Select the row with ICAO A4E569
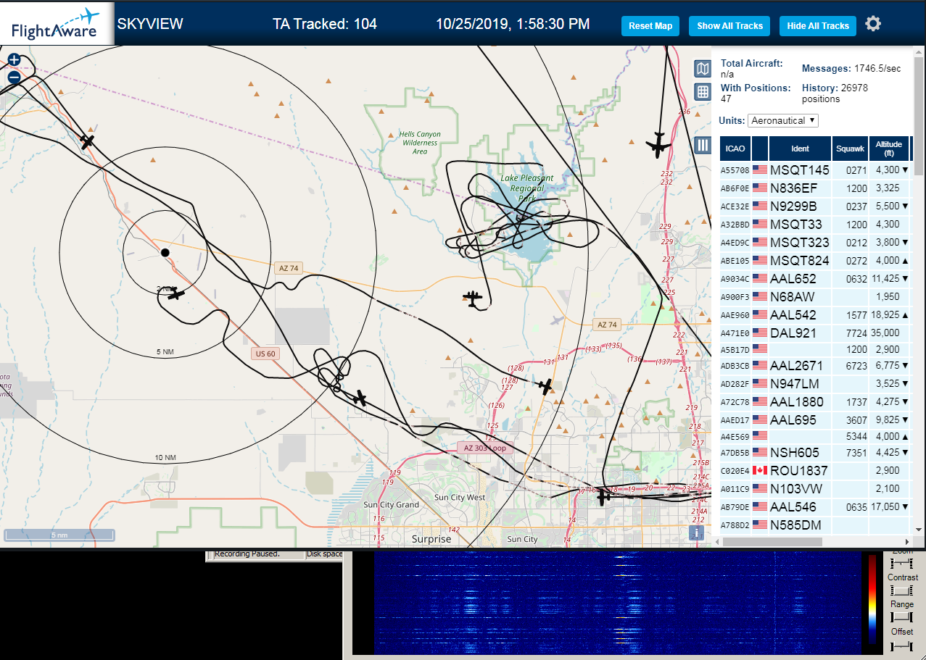 pos(815,436)
